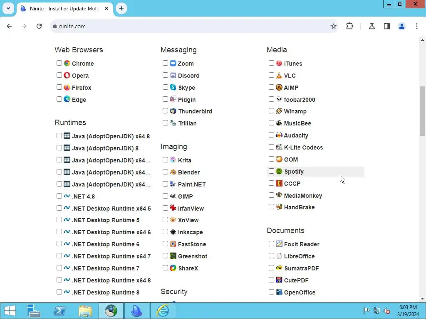Switch to the Ninite browser tab
Viewport: 426px width, 319px height.
pyautogui.click(x=65, y=9)
